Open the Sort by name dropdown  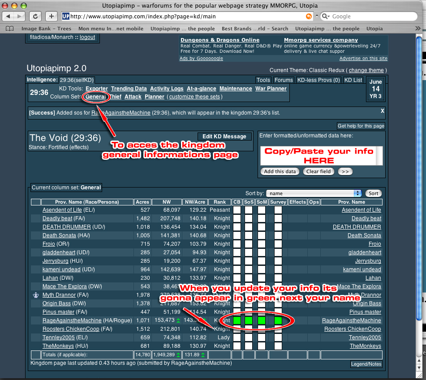pos(314,193)
